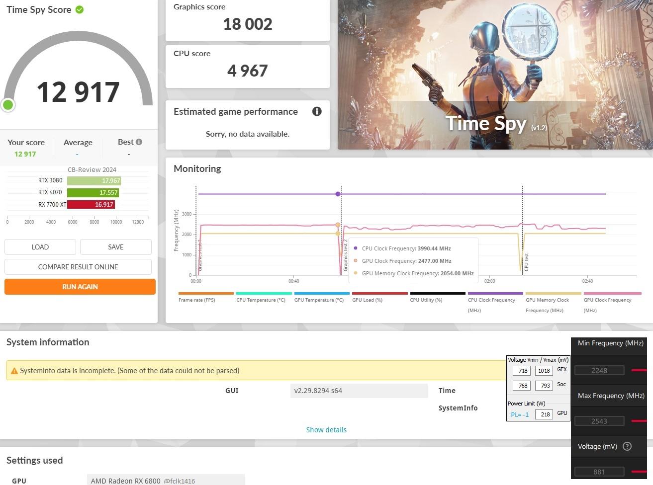This screenshot has width=653, height=485.
Task: Click the SystemInfo data is incomplete text
Action: click(x=129, y=371)
